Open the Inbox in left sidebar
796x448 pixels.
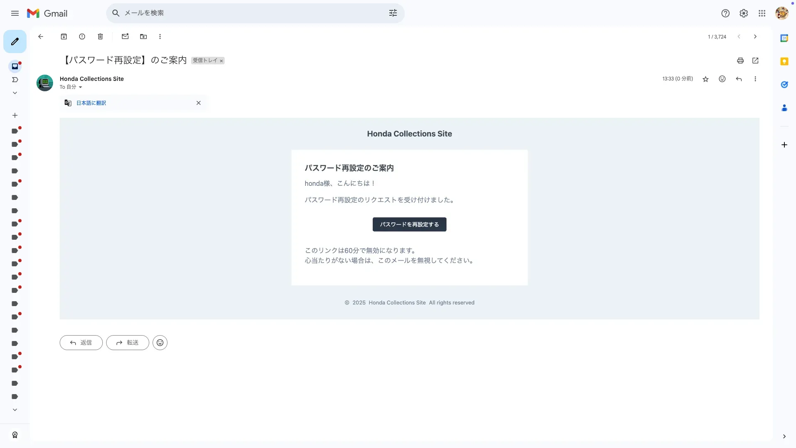[x=15, y=66]
